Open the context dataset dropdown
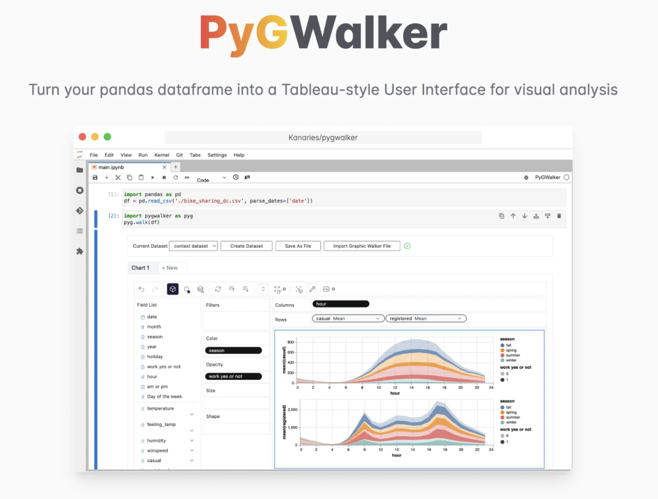 (194, 246)
